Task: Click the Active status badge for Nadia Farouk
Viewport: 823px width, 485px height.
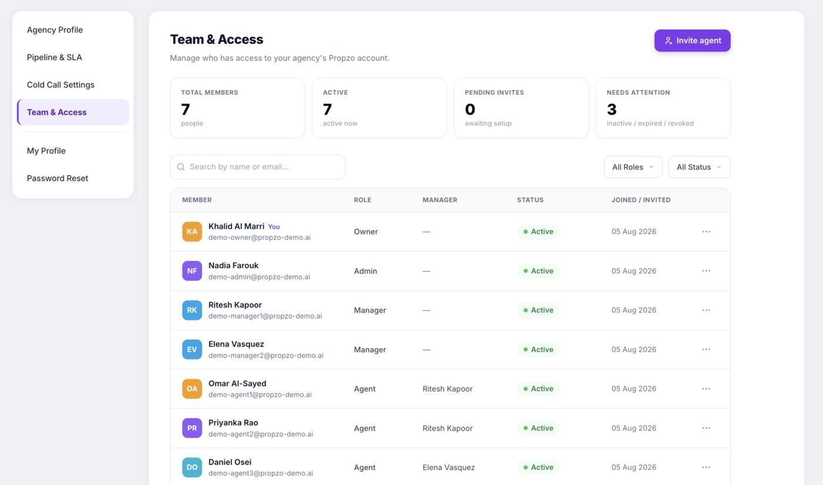Action: coord(538,271)
